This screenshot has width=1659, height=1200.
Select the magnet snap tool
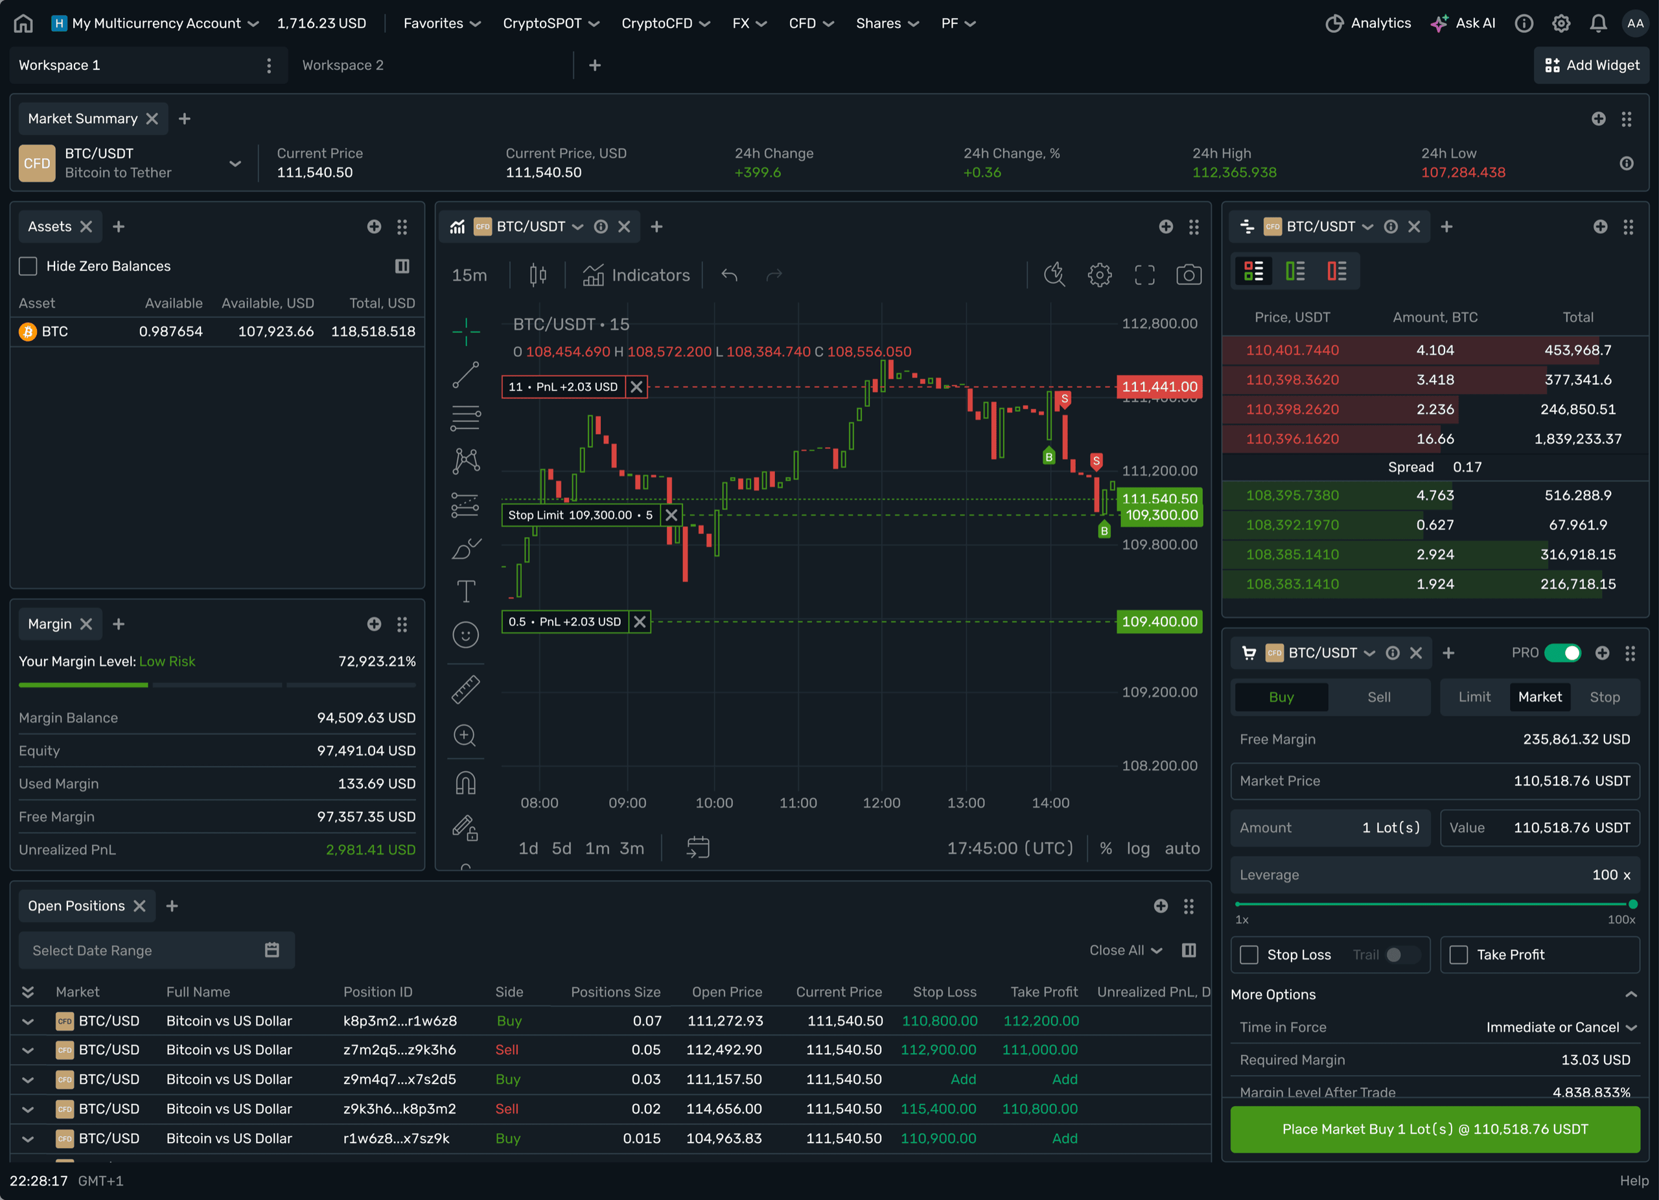(465, 783)
